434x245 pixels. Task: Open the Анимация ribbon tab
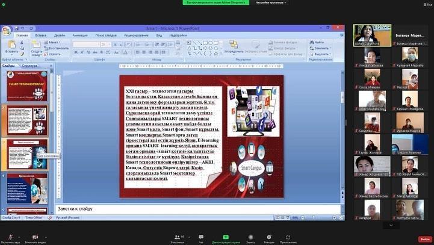coord(79,36)
